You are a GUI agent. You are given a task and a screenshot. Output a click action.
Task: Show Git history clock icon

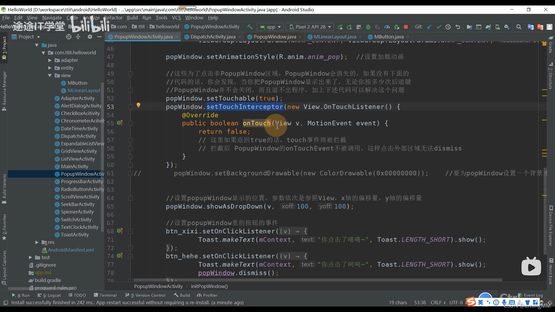tap(448, 27)
